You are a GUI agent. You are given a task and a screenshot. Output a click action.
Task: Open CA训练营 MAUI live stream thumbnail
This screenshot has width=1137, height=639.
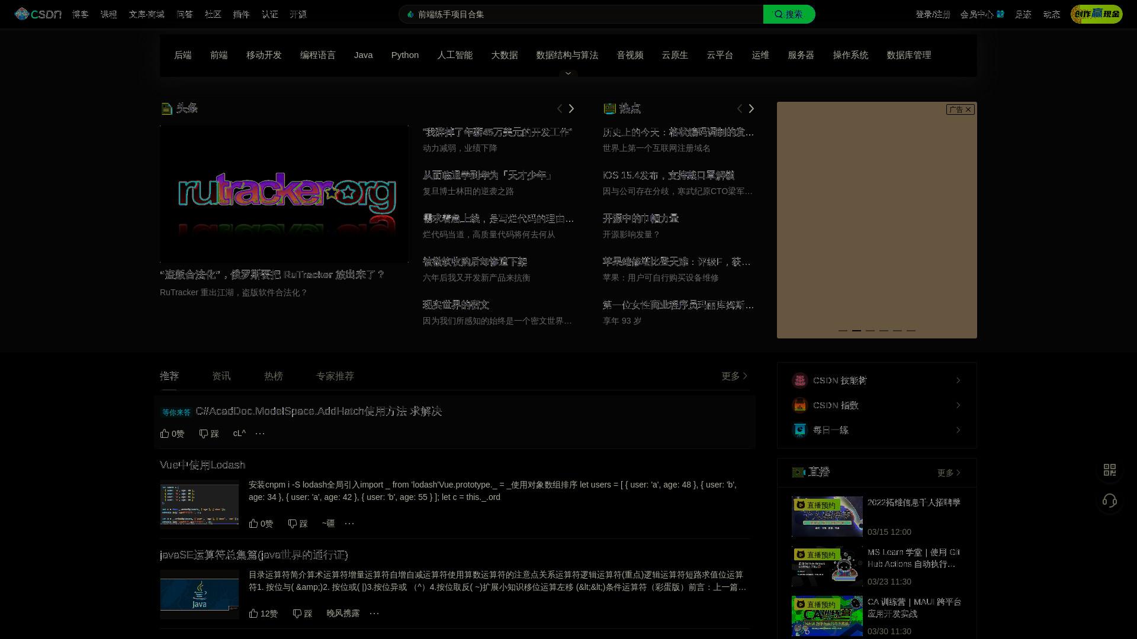coord(827,616)
